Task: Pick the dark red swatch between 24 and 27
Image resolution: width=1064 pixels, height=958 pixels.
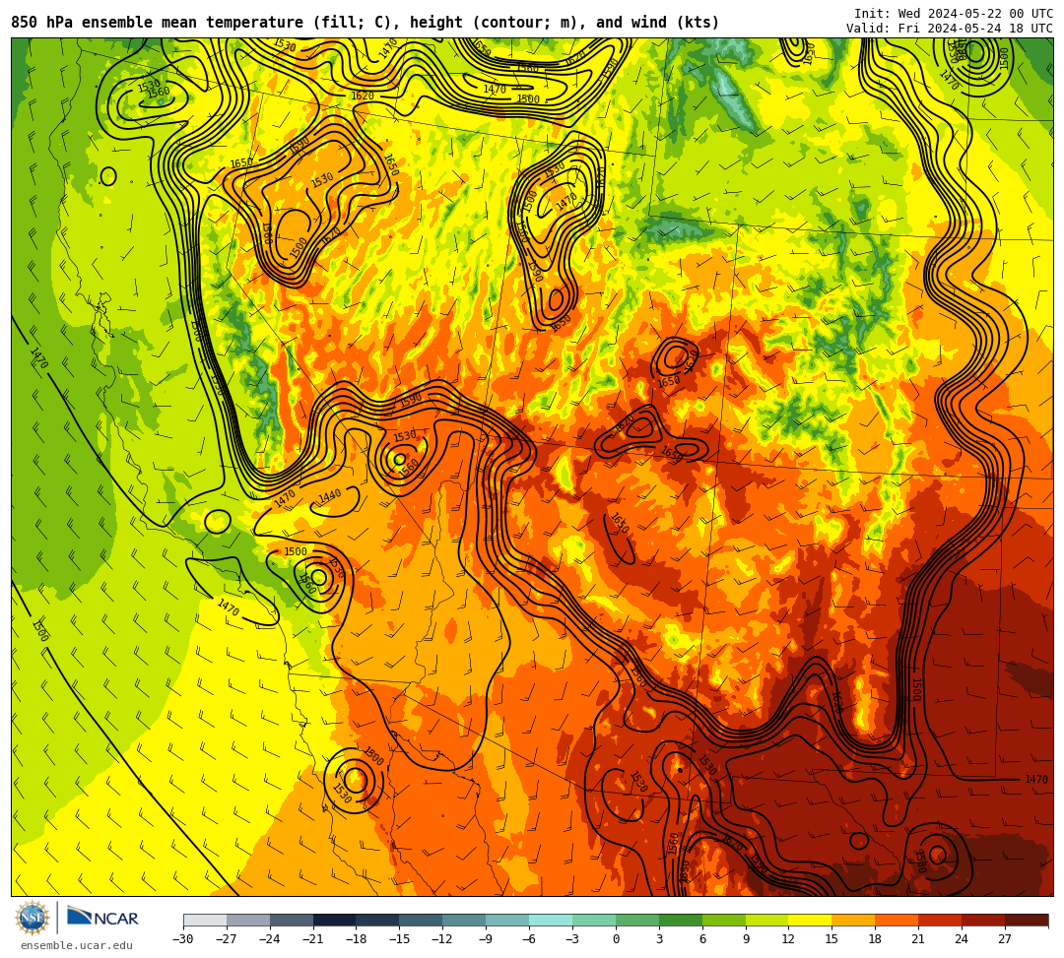Action: tap(984, 920)
